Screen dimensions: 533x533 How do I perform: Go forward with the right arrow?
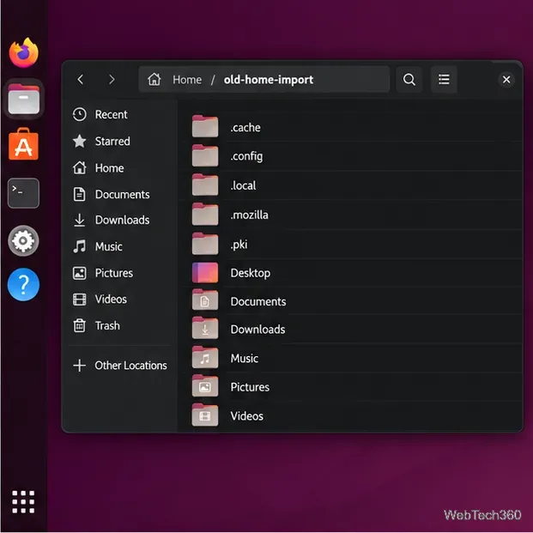112,80
